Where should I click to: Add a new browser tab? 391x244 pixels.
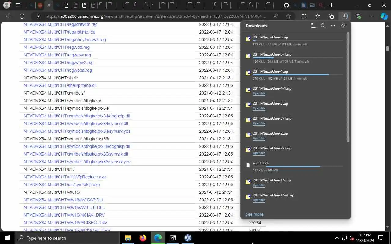(x=332, y=5)
